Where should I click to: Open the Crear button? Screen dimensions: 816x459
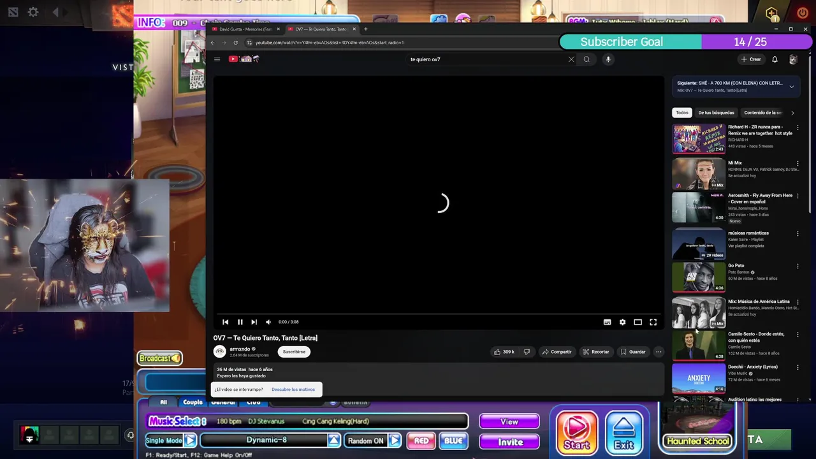[751, 59]
